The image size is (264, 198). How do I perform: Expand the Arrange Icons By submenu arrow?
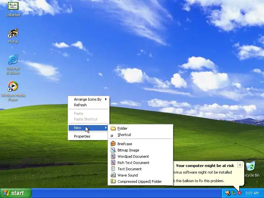pyautogui.click(x=106, y=99)
